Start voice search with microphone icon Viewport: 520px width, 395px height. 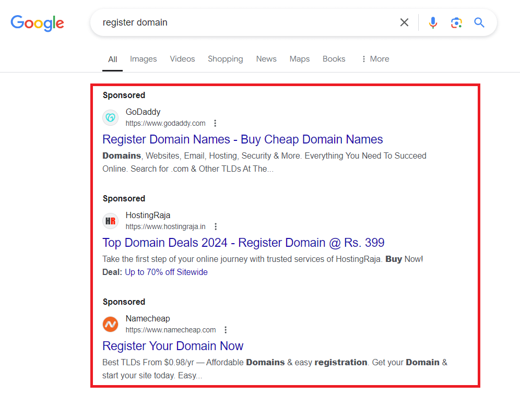[x=433, y=22]
